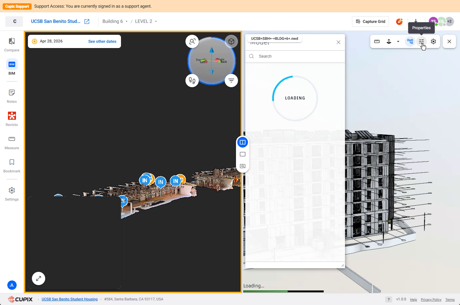The width and height of the screenshot is (460, 305).
Task: Switch to the magnifier inspect view
Action: (243, 166)
